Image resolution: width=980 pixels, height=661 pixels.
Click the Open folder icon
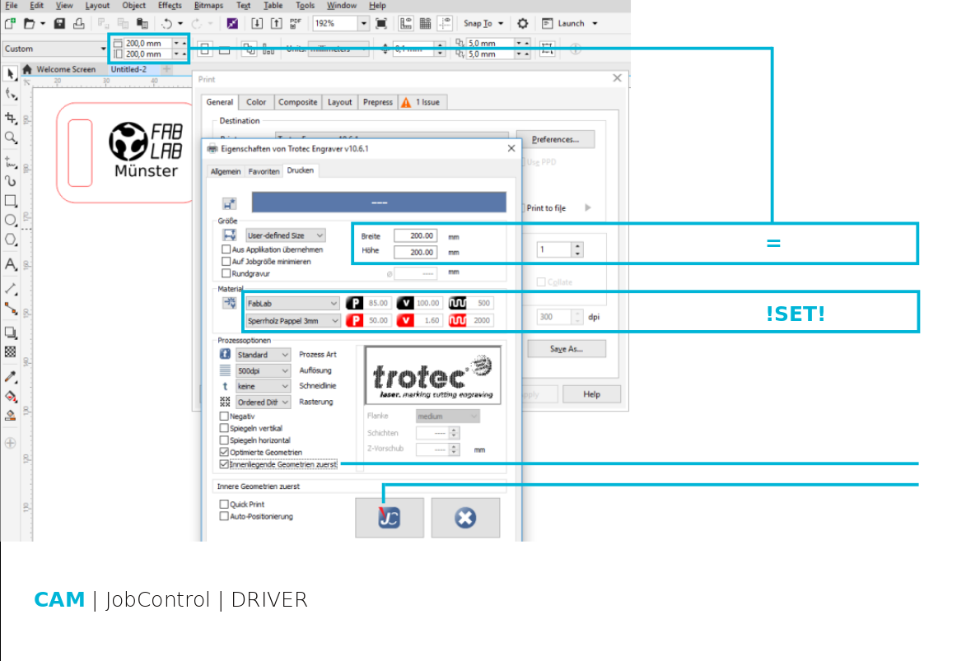click(30, 23)
